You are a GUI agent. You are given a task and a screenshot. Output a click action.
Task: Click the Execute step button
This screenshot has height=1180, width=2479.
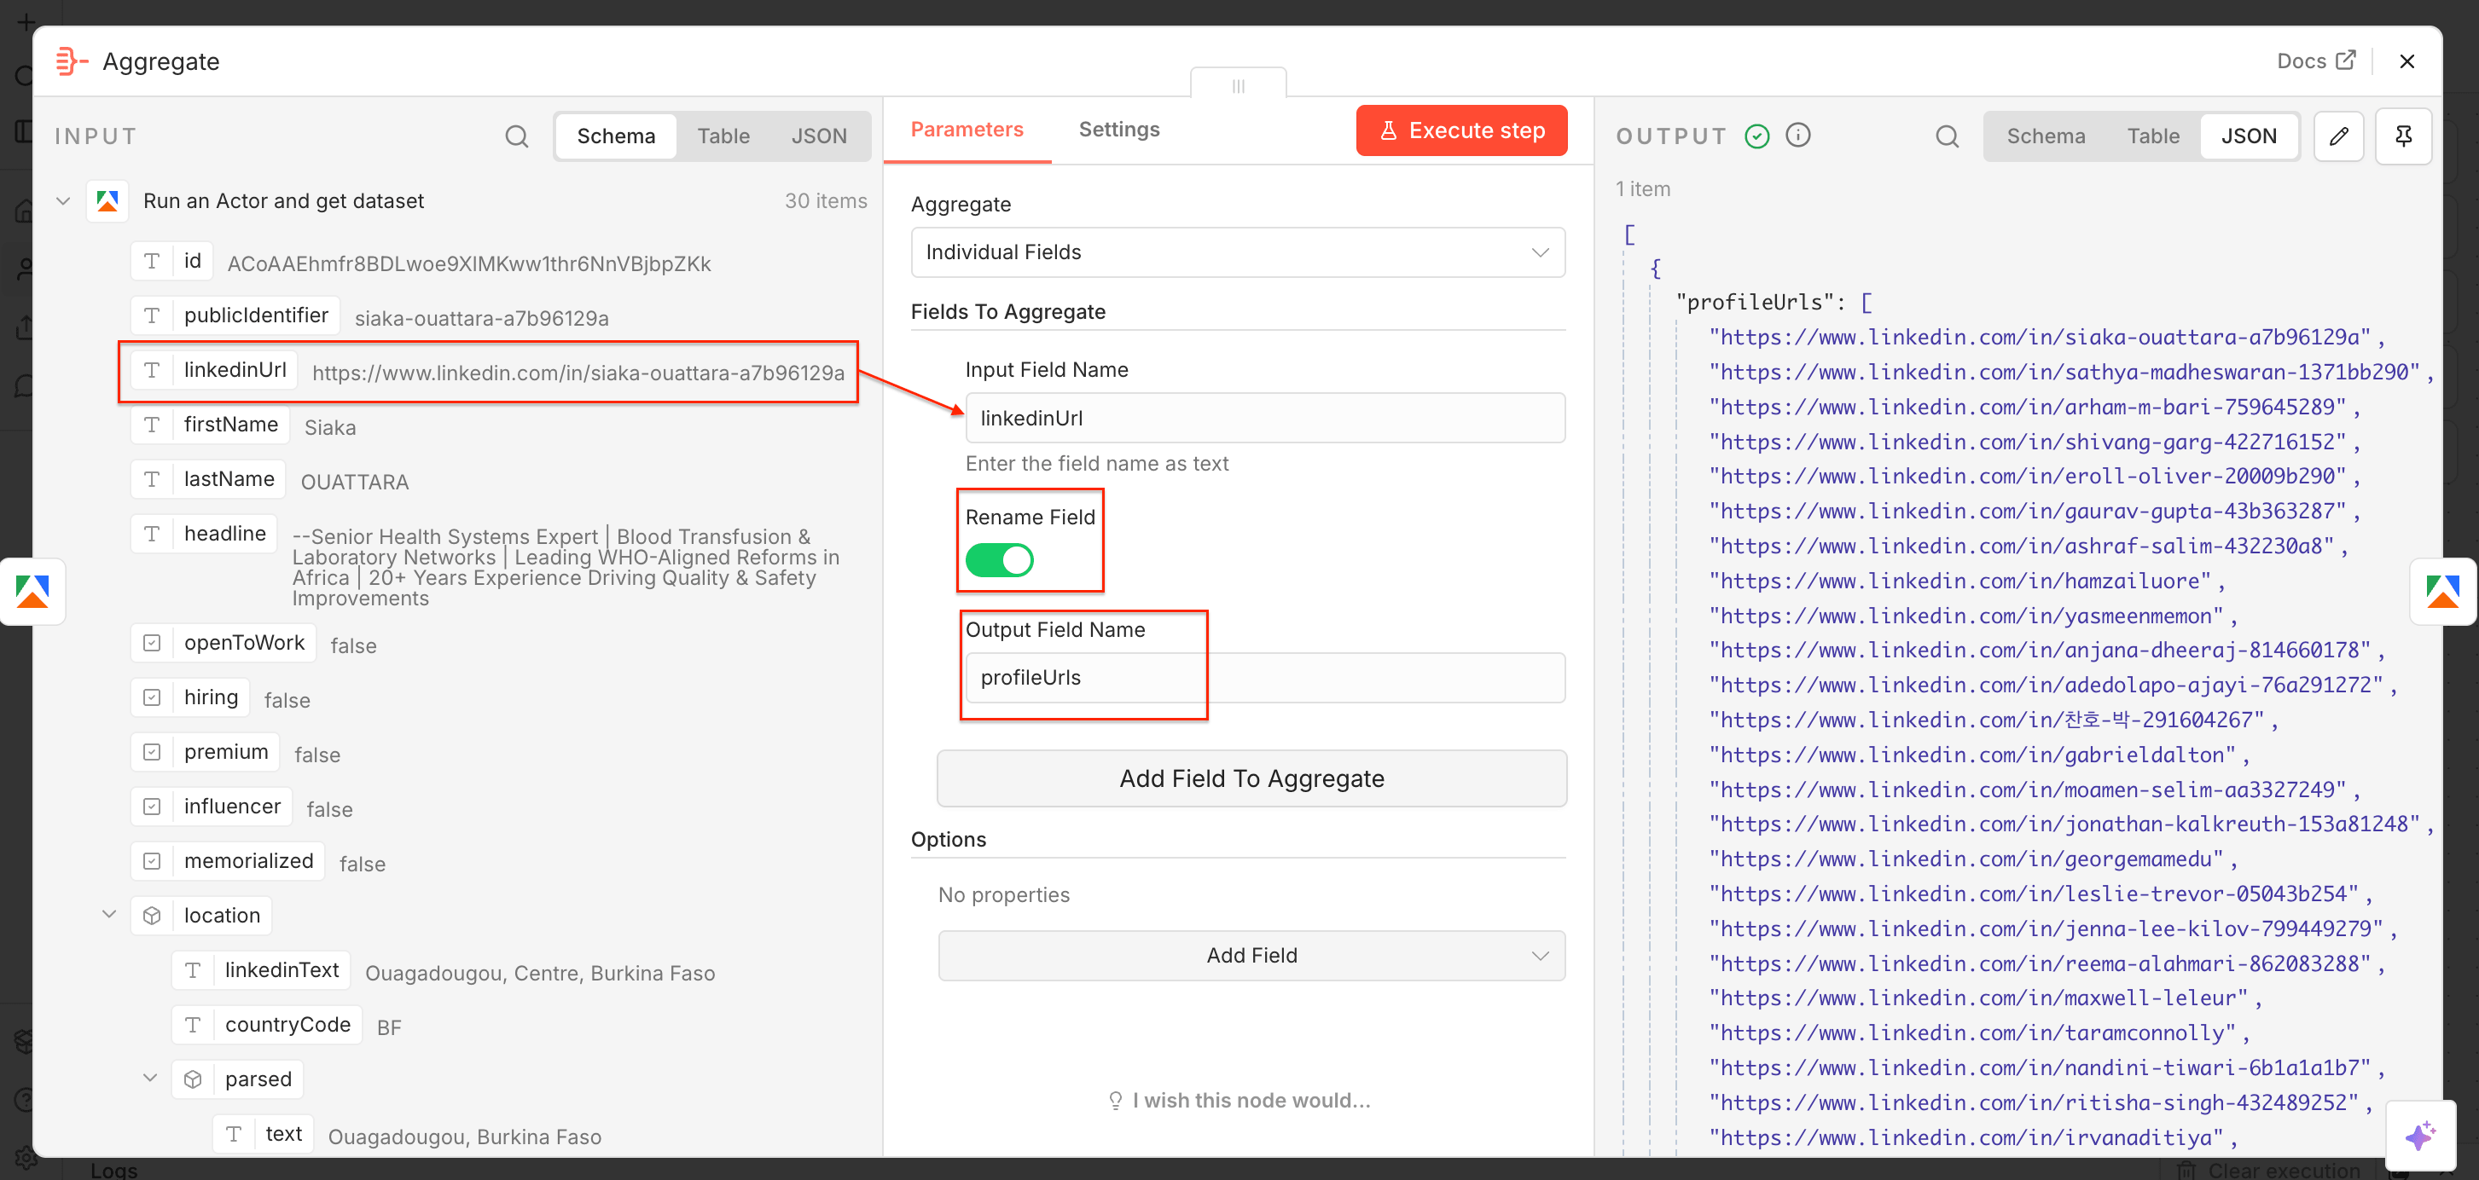(1460, 130)
